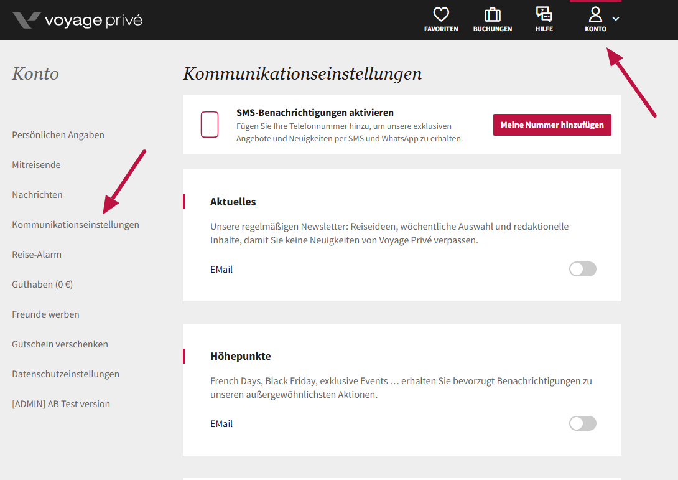Open [ADMIN] AB Test version
Screen dimensions: 678x480
[61, 404]
